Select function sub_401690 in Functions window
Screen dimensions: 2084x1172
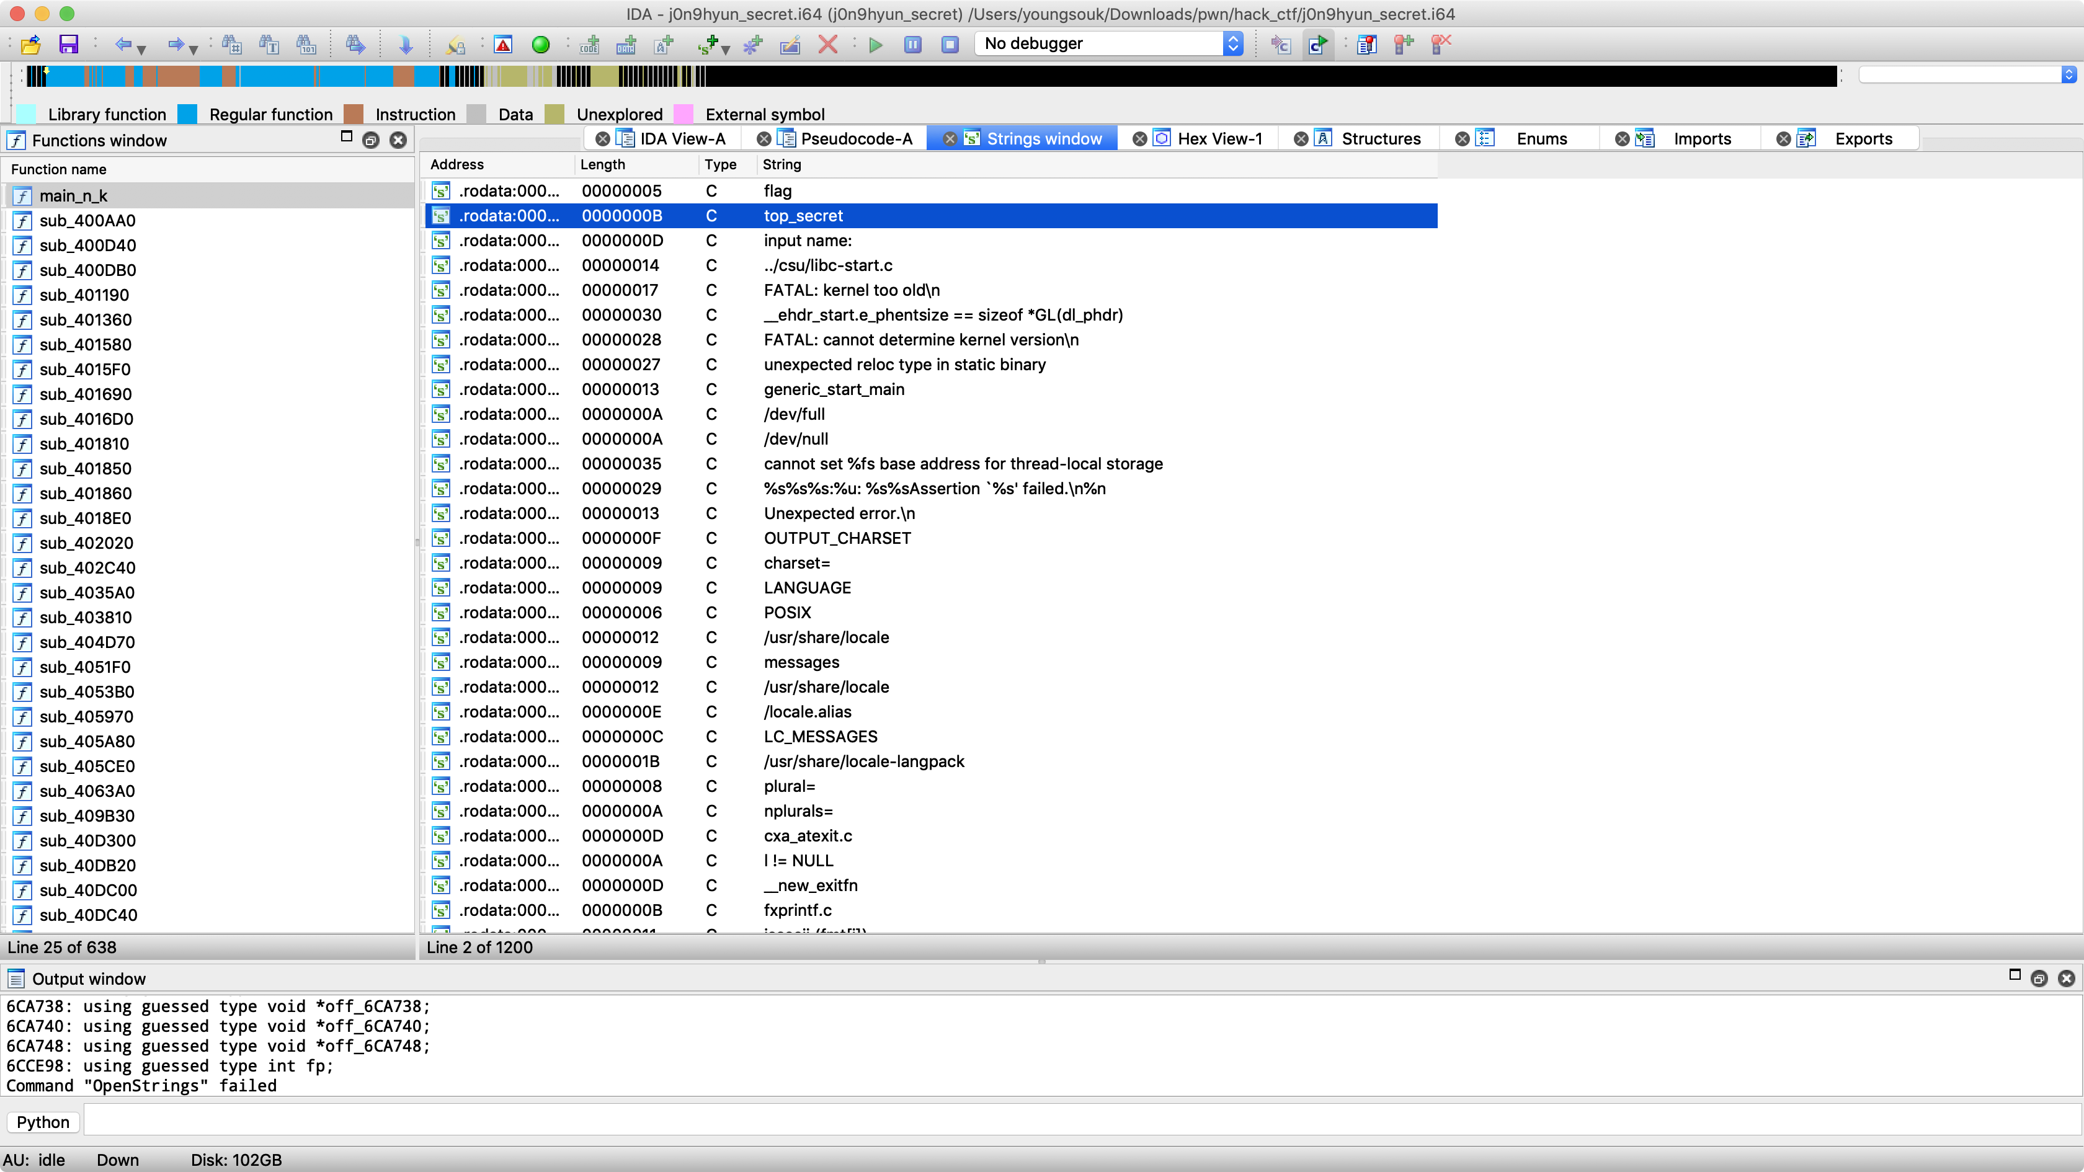click(85, 394)
